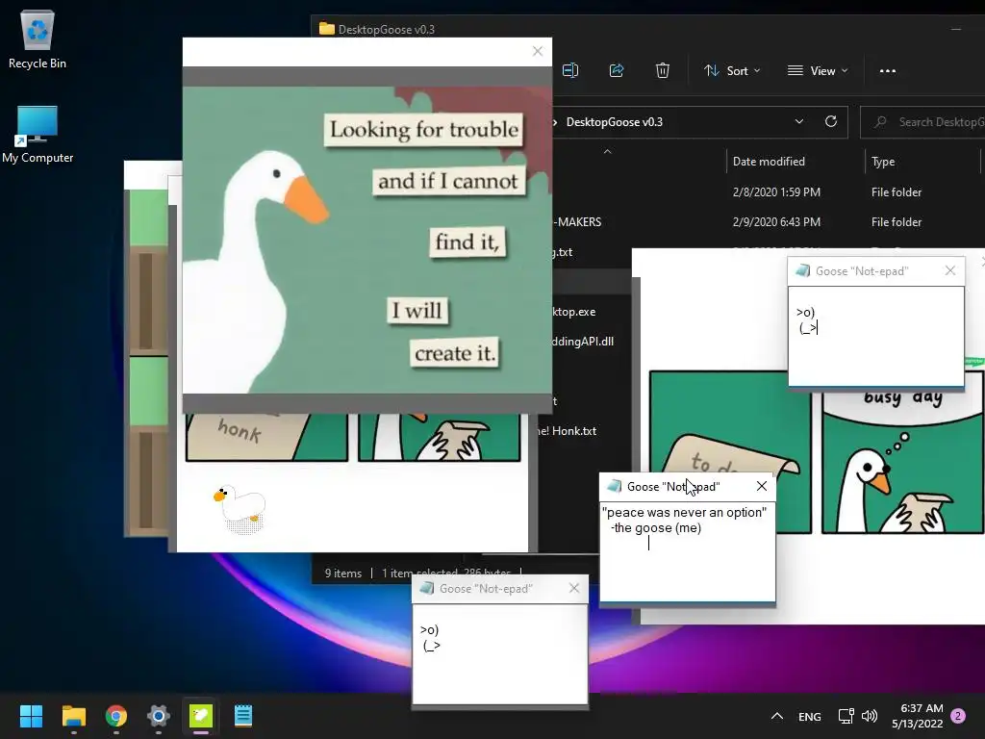Click the ENG language indicator

pyautogui.click(x=809, y=716)
